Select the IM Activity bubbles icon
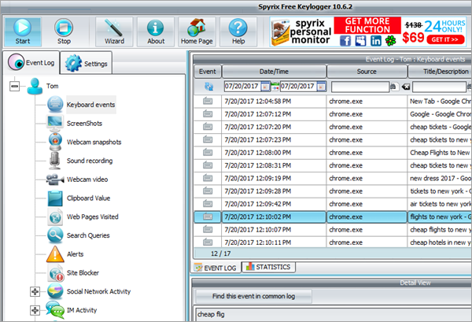 (x=55, y=310)
